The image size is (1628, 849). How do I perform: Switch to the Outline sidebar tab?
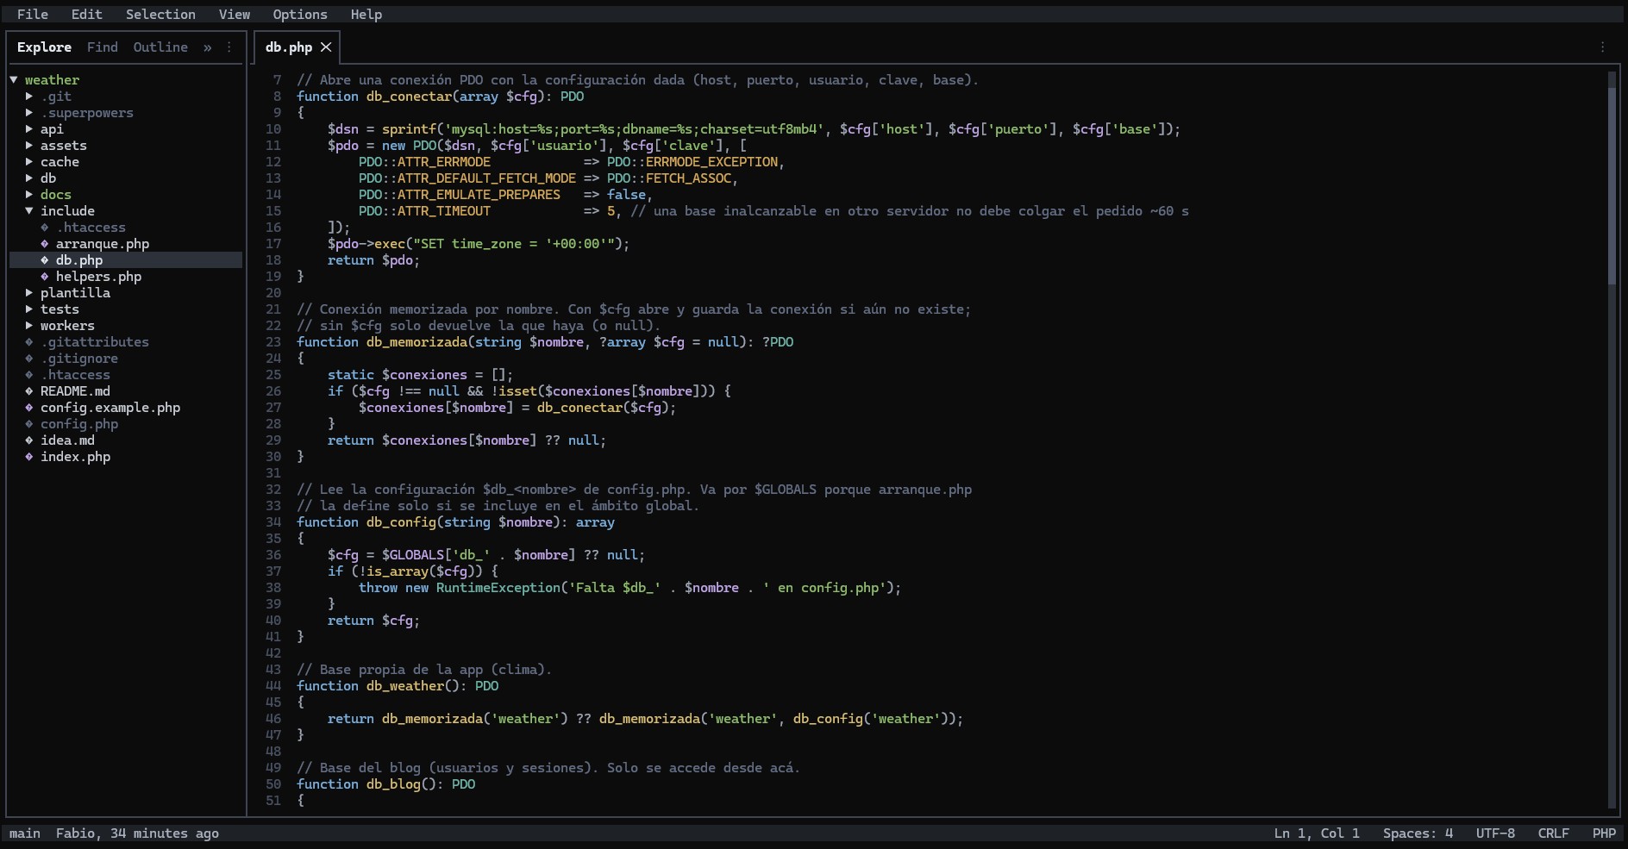click(160, 47)
